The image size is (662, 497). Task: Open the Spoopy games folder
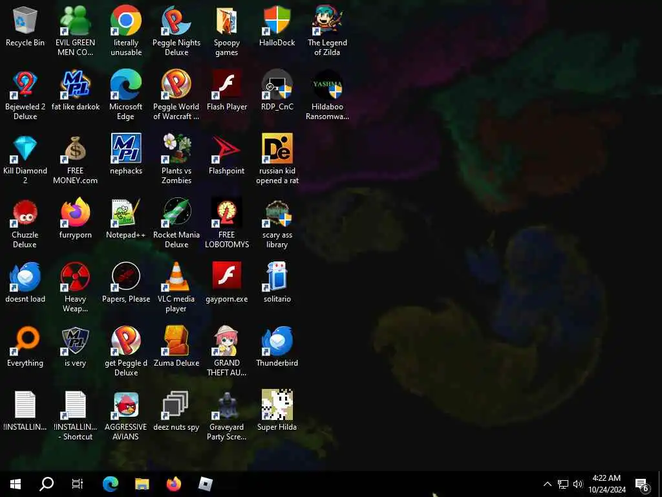[x=227, y=31]
